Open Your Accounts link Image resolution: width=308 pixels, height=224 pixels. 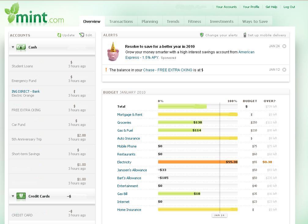pos(226,7)
